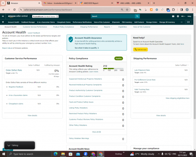Open the Chrome profile avatar
Image resolution: width=196 pixels, height=157 pixels.
point(187,10)
